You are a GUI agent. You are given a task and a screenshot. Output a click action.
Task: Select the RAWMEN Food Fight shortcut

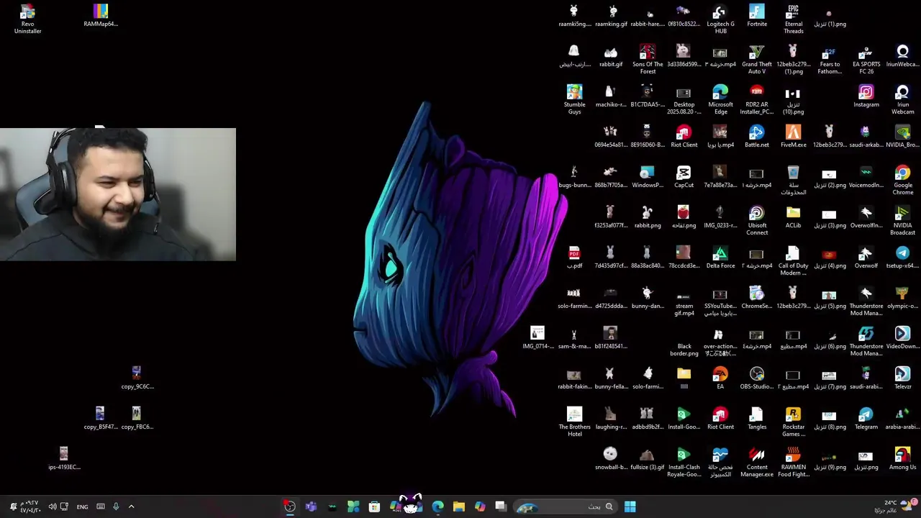point(793,463)
